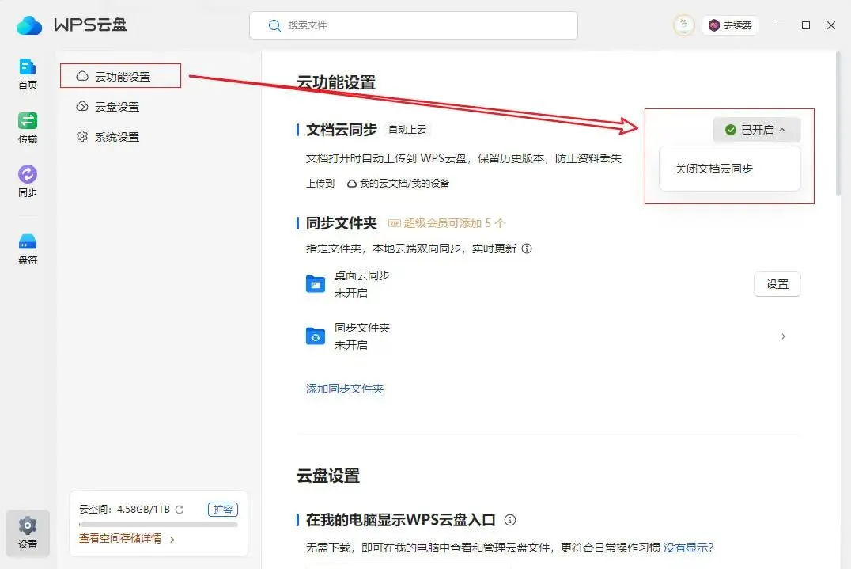Click the 我的云文档/我的设备 upload path
The width and height of the screenshot is (851, 569).
[x=404, y=184]
